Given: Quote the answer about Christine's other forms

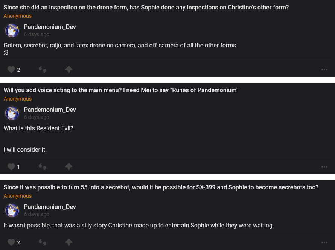Looking at the screenshot, I should pyautogui.click(x=43, y=70).
